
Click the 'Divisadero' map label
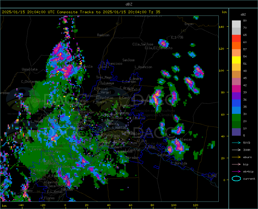point(140,100)
